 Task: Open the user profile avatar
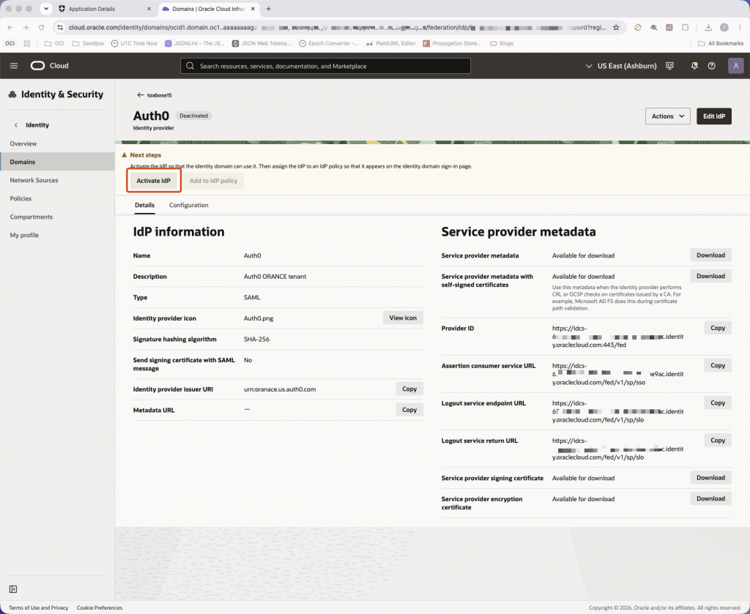click(735, 65)
